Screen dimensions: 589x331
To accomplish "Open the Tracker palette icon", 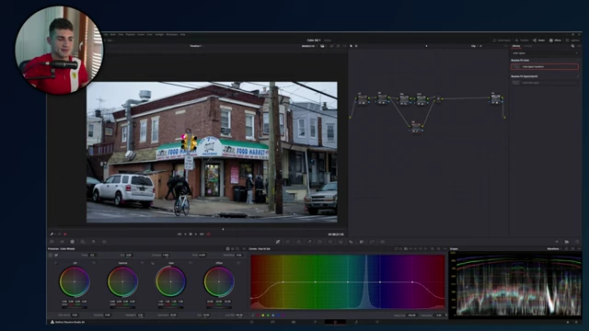I will (330, 242).
